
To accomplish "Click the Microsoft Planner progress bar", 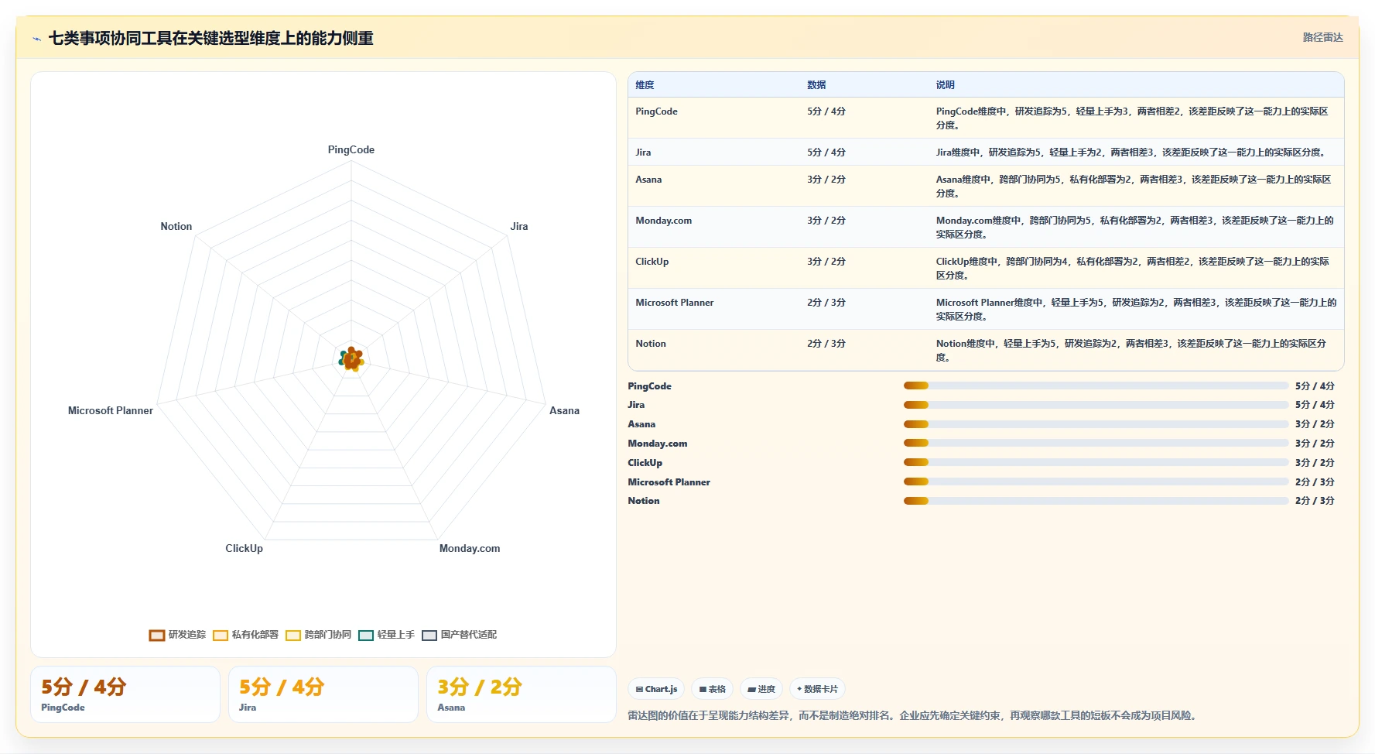I will [x=1096, y=482].
